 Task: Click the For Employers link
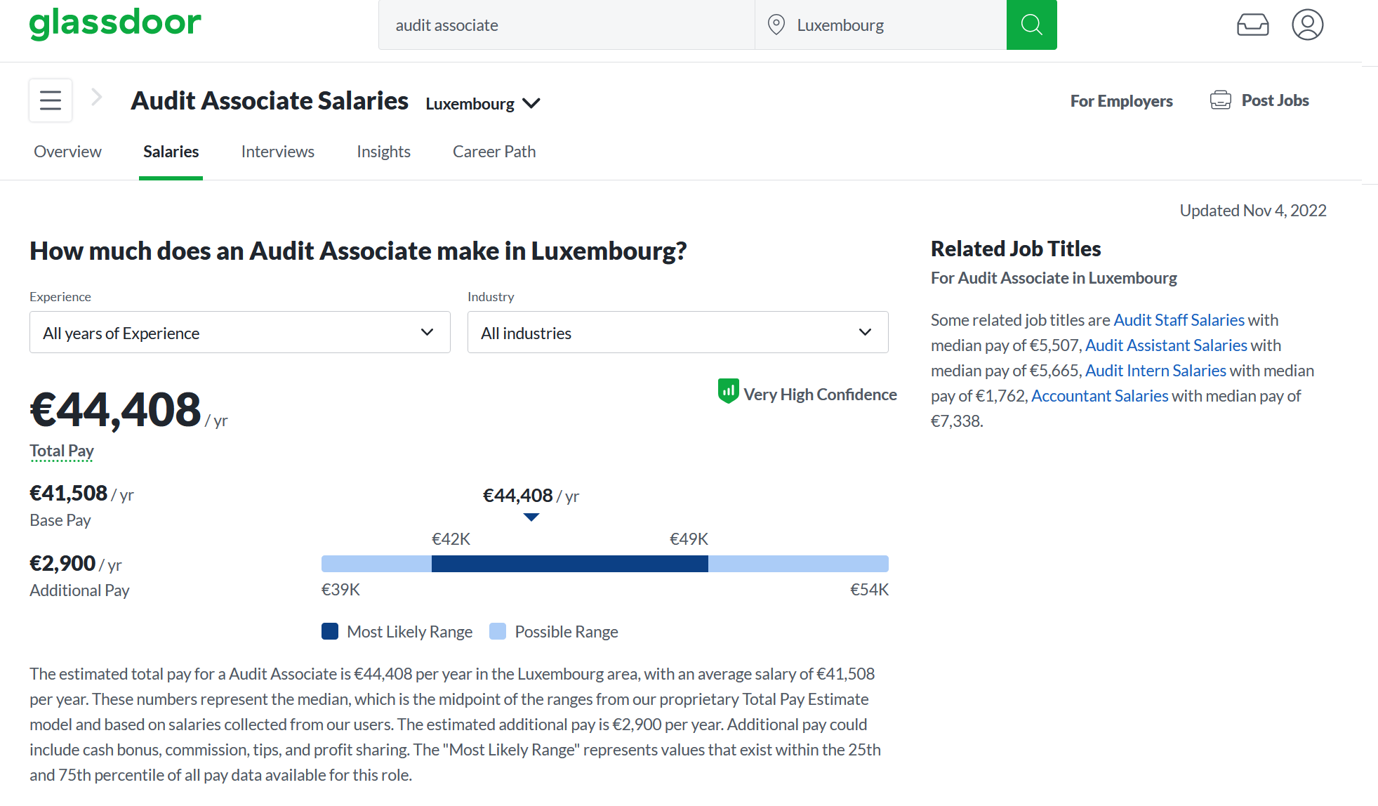[x=1121, y=101]
